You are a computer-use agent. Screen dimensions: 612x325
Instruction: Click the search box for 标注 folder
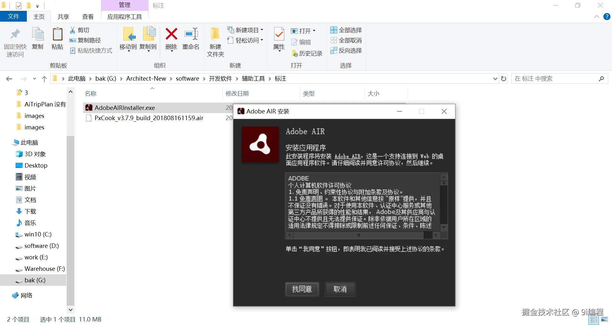point(559,78)
